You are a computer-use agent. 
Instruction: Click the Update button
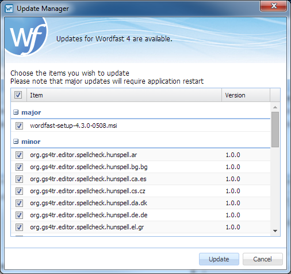click(219, 259)
